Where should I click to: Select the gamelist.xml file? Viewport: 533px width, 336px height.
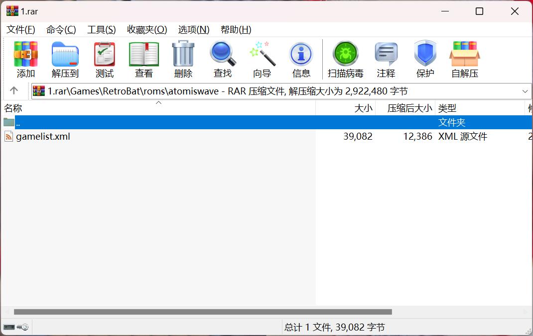tap(43, 137)
